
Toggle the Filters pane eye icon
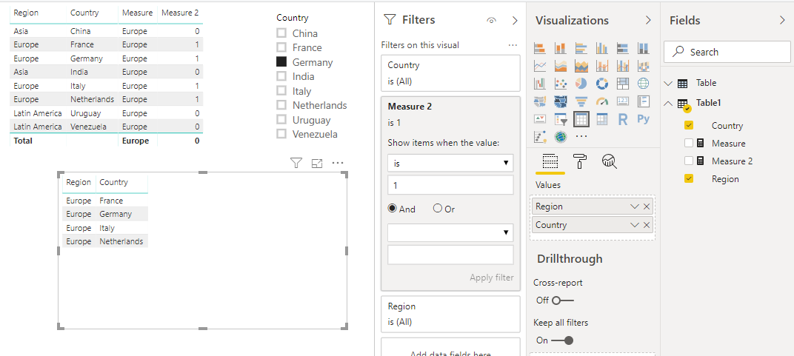tap(490, 21)
